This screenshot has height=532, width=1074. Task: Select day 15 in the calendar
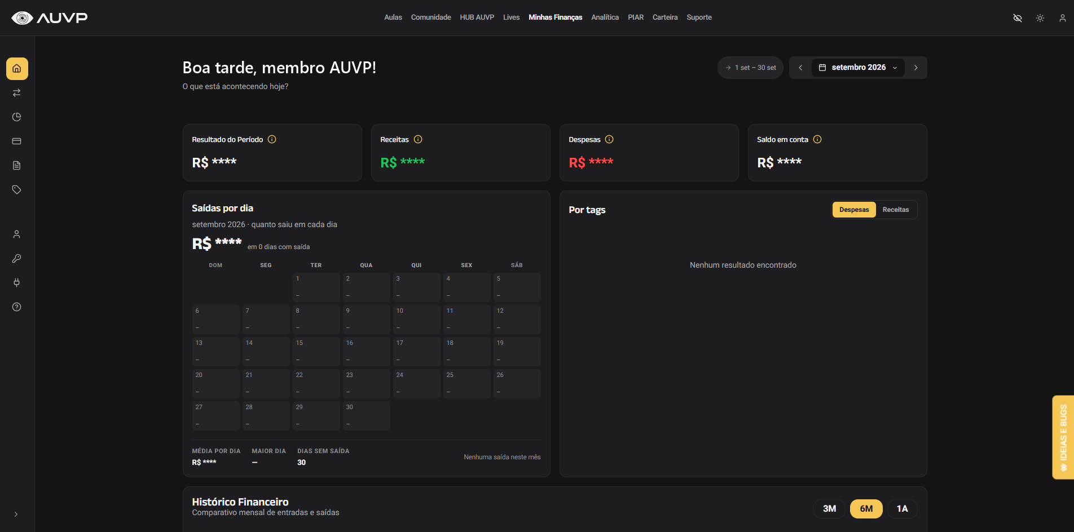pyautogui.click(x=316, y=352)
